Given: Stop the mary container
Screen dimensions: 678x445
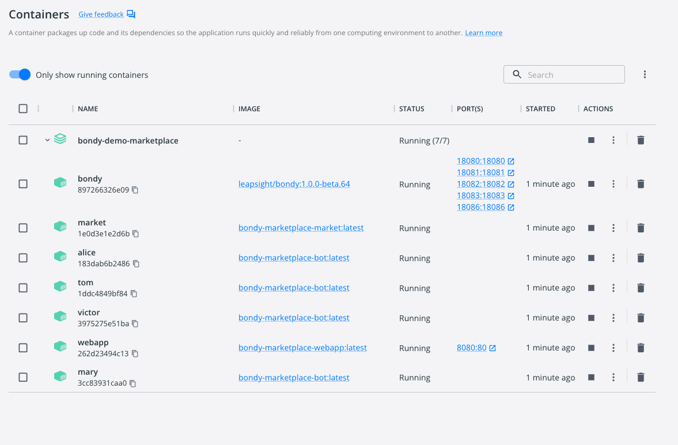Looking at the screenshot, I should (591, 378).
